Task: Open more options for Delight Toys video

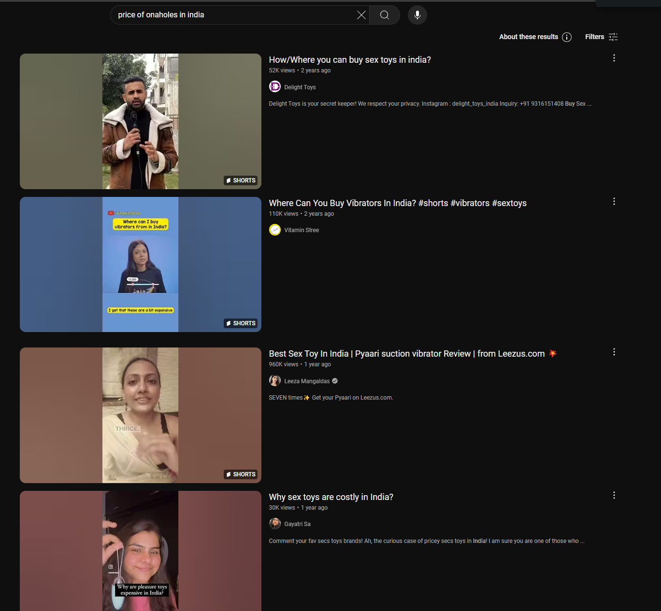Action: (x=614, y=58)
